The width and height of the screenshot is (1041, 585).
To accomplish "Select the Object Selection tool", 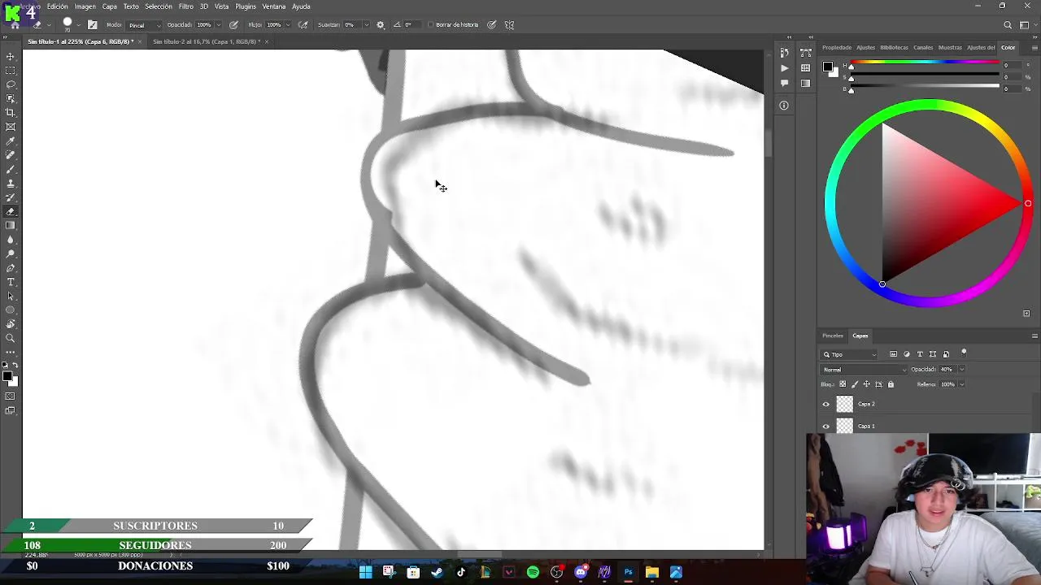I will [x=11, y=98].
